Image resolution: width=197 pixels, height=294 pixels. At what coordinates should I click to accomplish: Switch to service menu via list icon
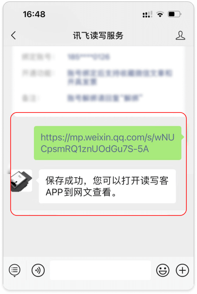14,270
